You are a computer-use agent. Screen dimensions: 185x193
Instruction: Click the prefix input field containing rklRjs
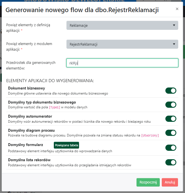(122, 63)
